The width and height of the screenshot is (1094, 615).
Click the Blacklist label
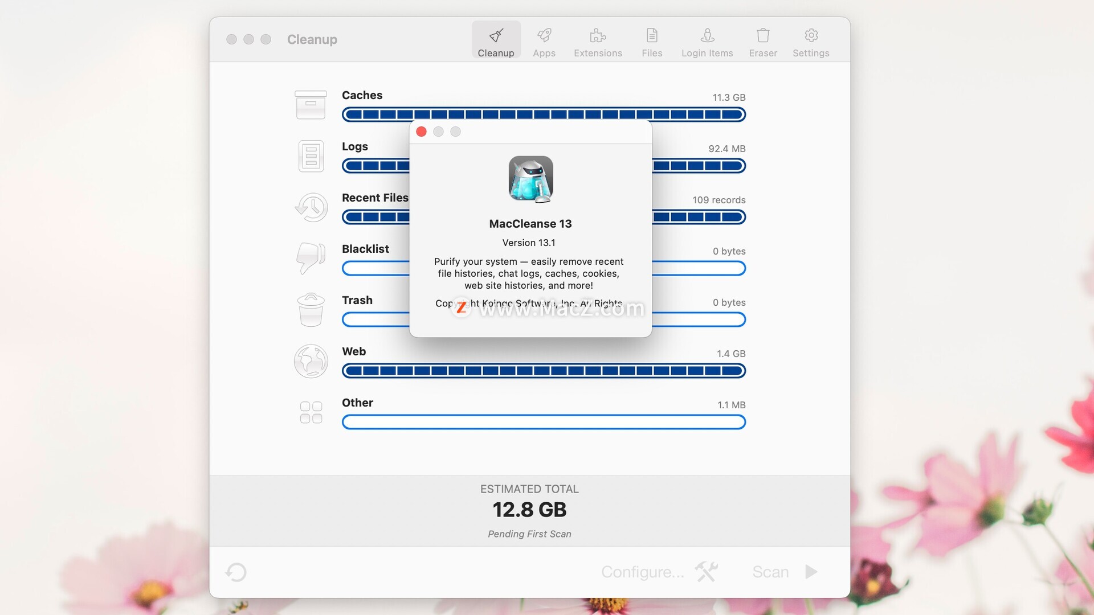click(x=365, y=249)
